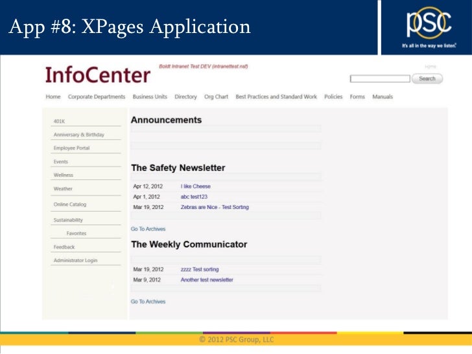Click the small Home link above search

click(430, 67)
